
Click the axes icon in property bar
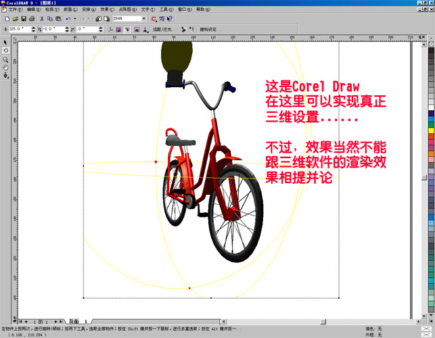(110, 29)
